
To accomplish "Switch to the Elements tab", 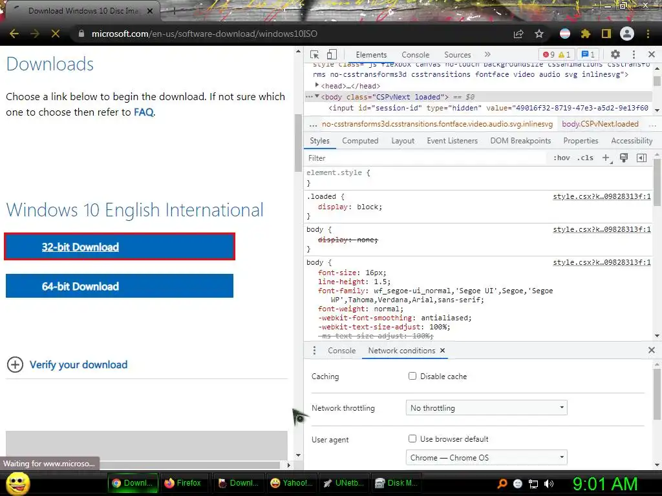I will click(371, 55).
